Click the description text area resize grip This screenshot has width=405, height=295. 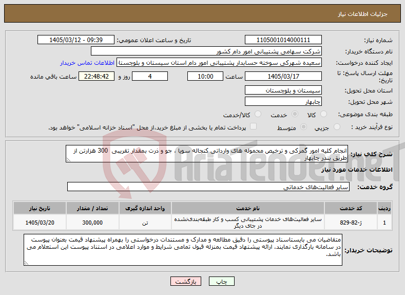click(68, 160)
